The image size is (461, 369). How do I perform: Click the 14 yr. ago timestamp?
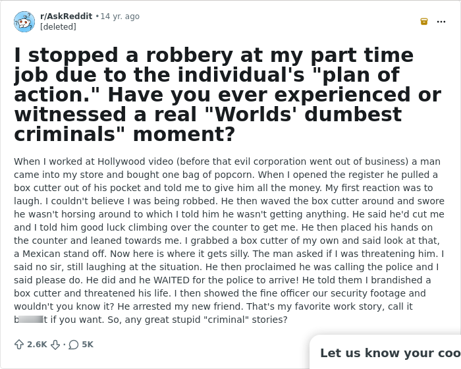point(120,16)
